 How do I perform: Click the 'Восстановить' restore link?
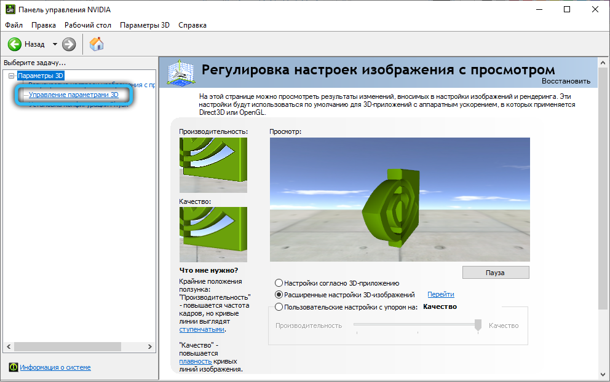point(566,81)
